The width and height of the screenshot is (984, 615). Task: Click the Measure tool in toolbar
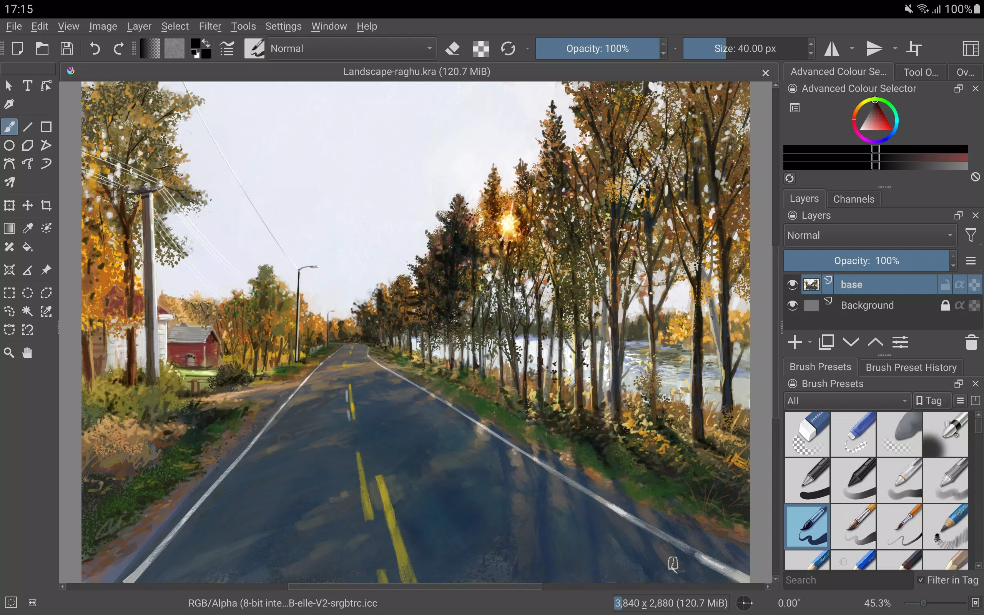(x=28, y=269)
